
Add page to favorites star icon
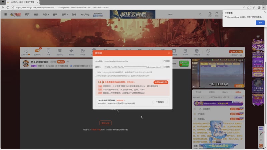click(x=248, y=7)
